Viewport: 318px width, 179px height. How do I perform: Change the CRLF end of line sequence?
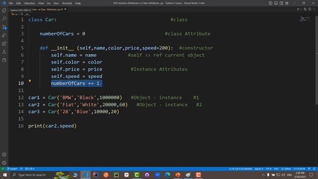coord(276,169)
